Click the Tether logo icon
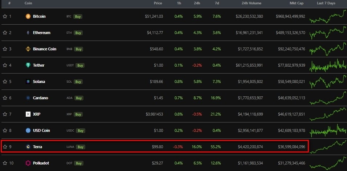 pos(28,65)
